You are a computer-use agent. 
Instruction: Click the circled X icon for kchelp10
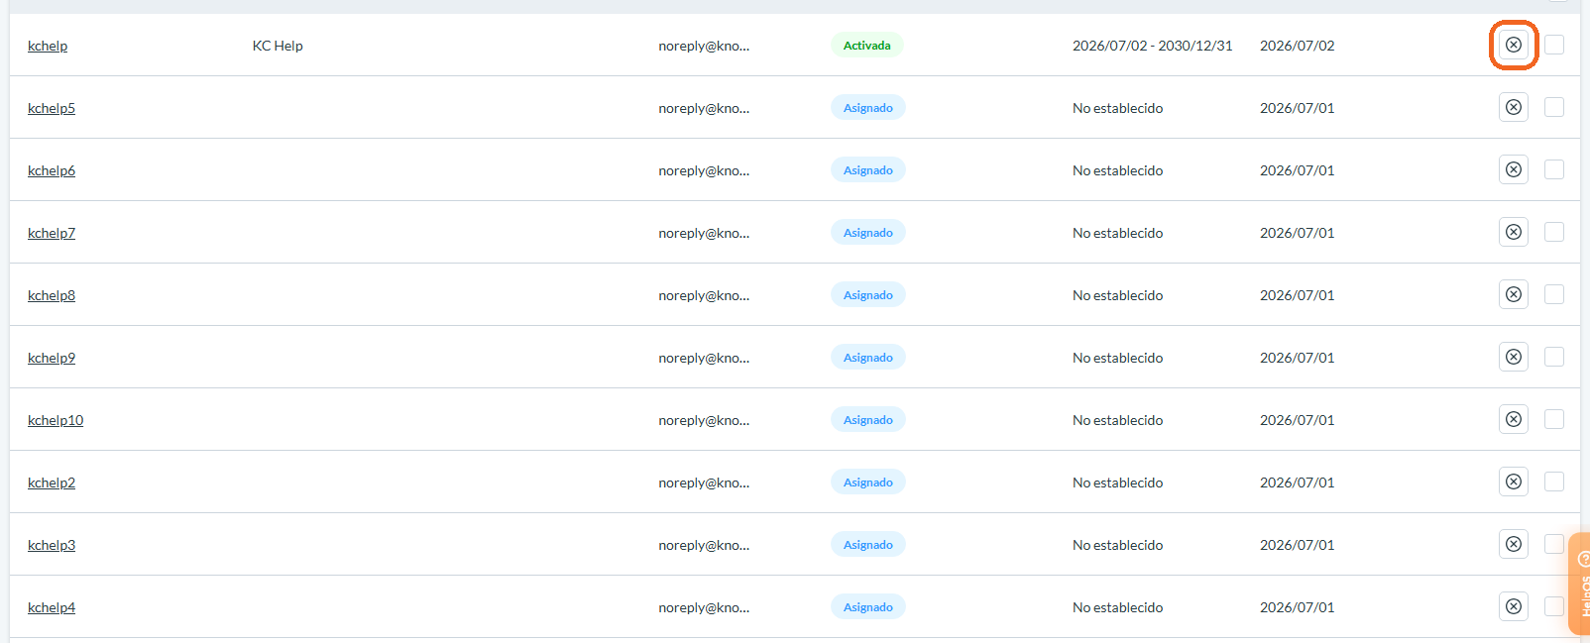coord(1514,419)
